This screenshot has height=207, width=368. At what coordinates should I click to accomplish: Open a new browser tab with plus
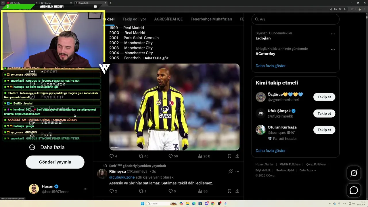click(x=110, y=3)
